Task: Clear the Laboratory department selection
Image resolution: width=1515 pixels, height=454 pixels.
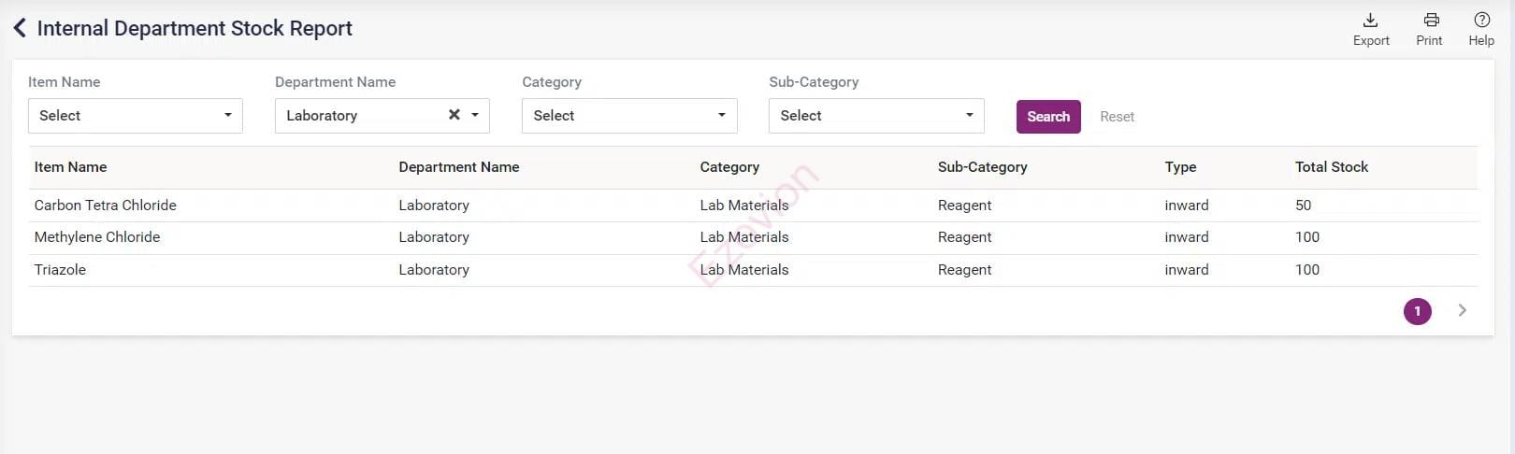Action: 454,115
